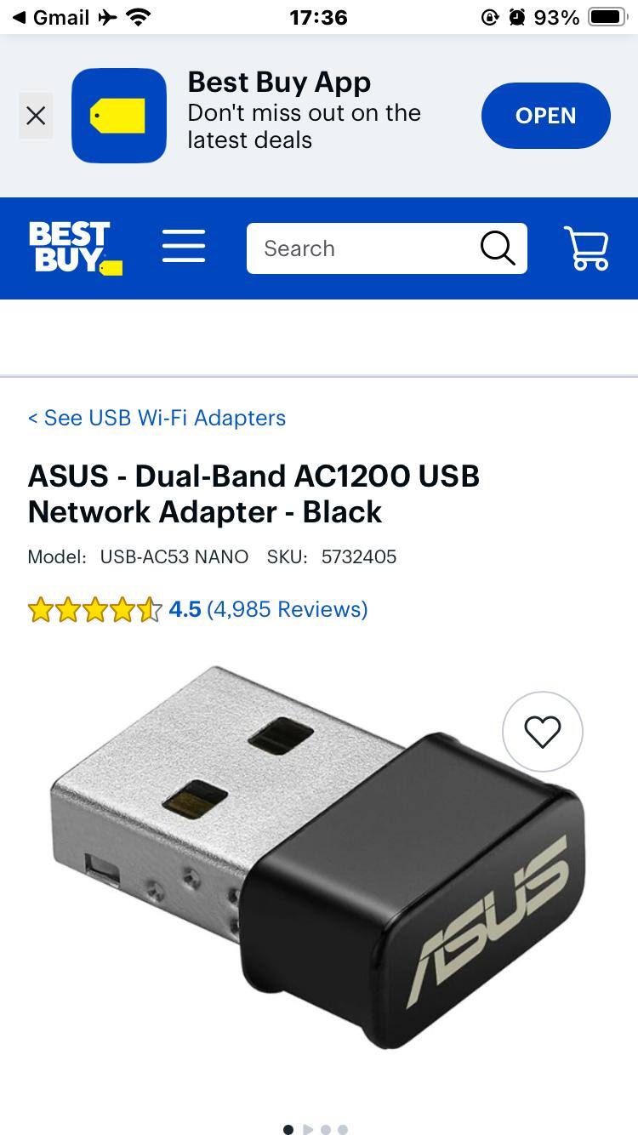The width and height of the screenshot is (638, 1135).
Task: Open the hamburger navigation menu
Action: [184, 247]
